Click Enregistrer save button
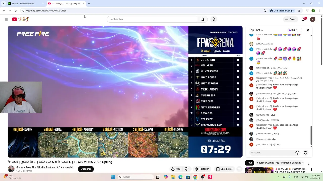Screen dimensions: 323x181 pos(224,169)
